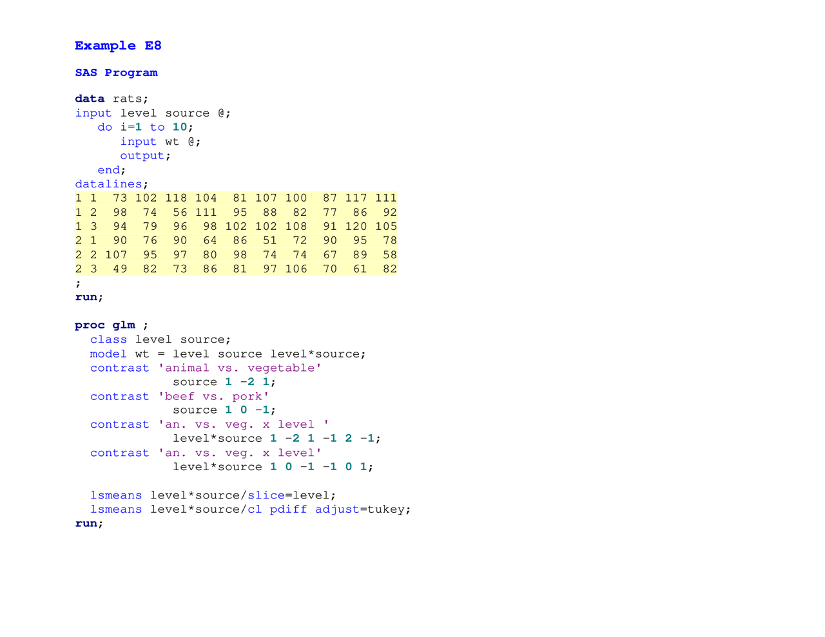825x637 pixels.
Task: Click the "output;" statement
Action: pos(145,155)
